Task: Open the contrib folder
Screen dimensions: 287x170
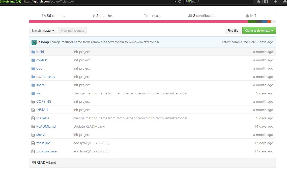Action: pyautogui.click(x=42, y=60)
